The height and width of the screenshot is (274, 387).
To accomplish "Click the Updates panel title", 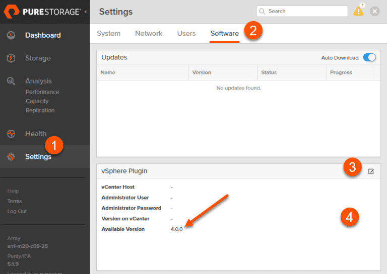I will coord(114,57).
